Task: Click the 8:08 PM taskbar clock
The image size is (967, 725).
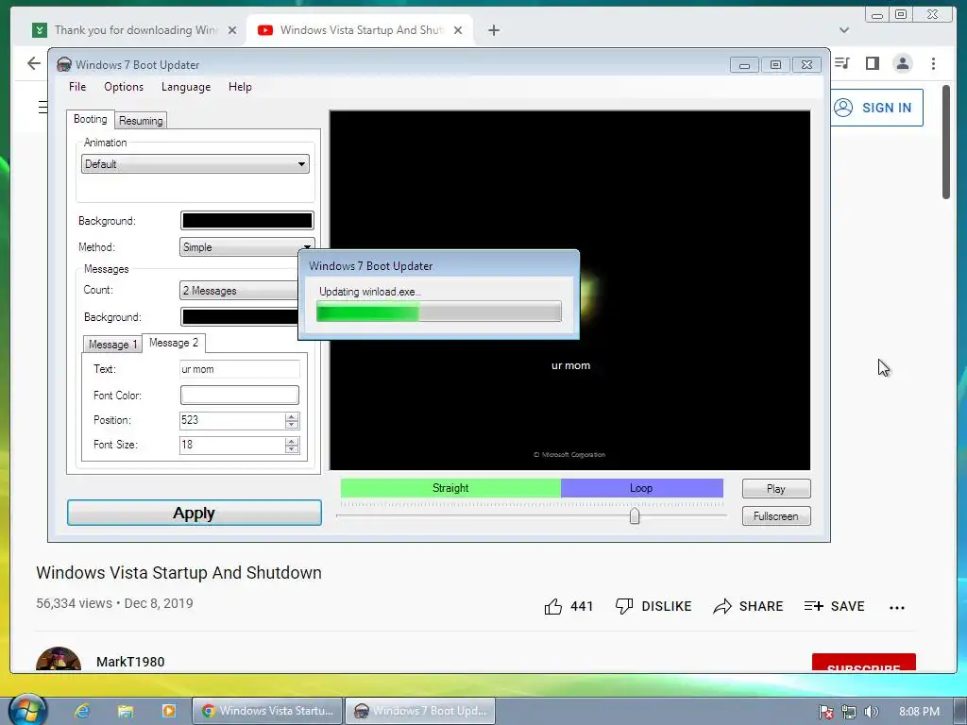Action: [x=919, y=712]
